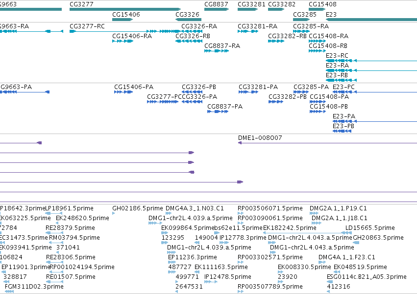Select the CG15406-RA transcript glyph

123,41
